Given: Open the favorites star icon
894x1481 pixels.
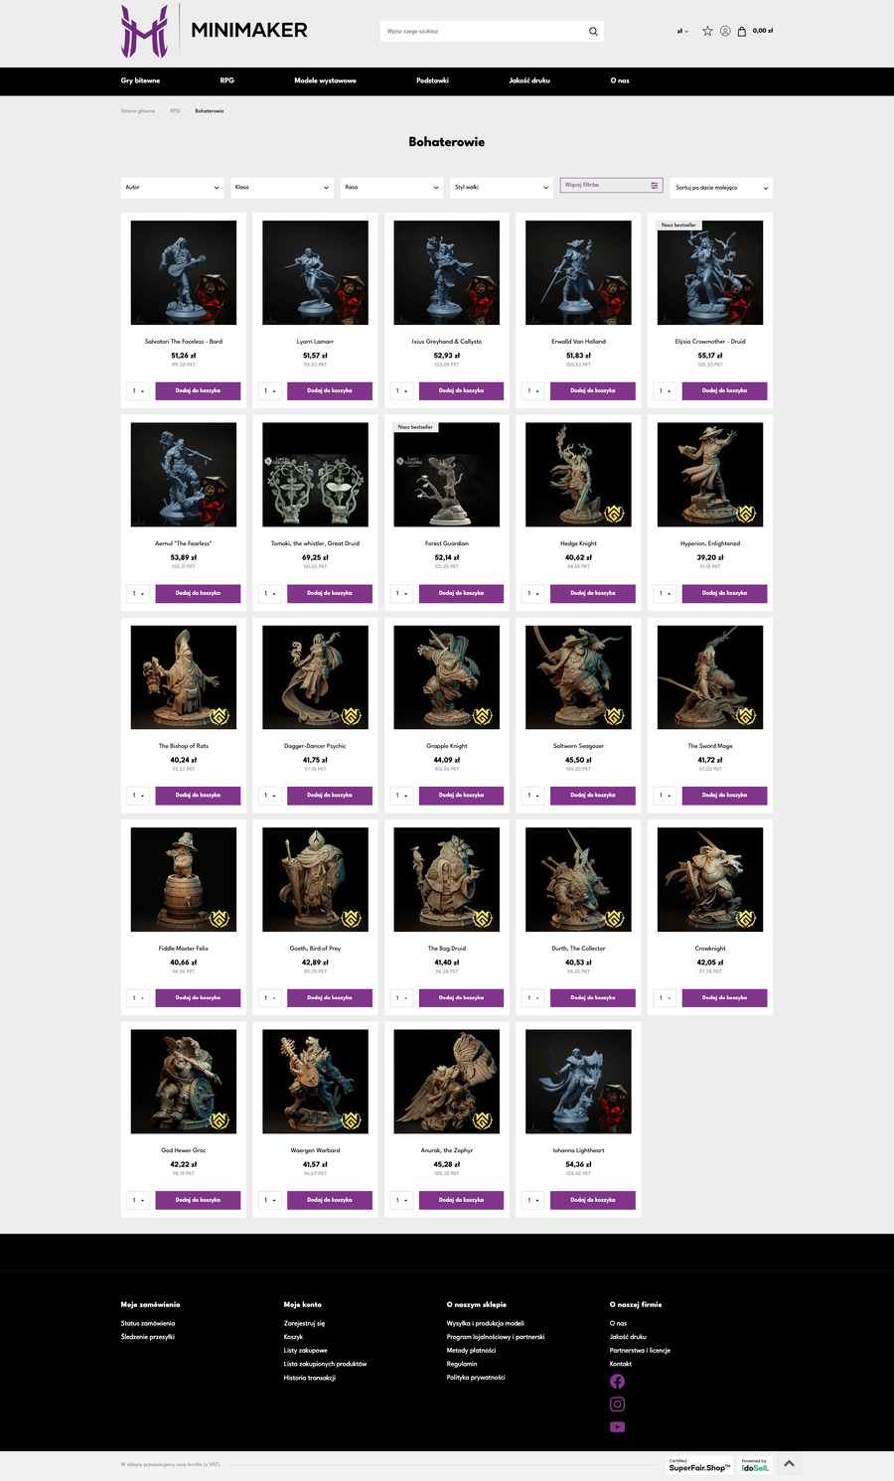Looking at the screenshot, I should click(x=707, y=31).
